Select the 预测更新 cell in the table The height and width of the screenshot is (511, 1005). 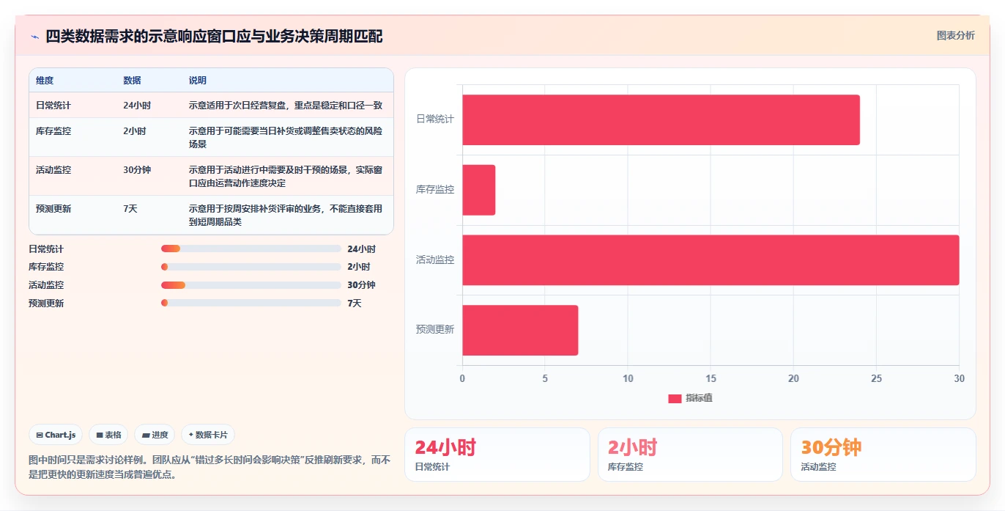53,209
